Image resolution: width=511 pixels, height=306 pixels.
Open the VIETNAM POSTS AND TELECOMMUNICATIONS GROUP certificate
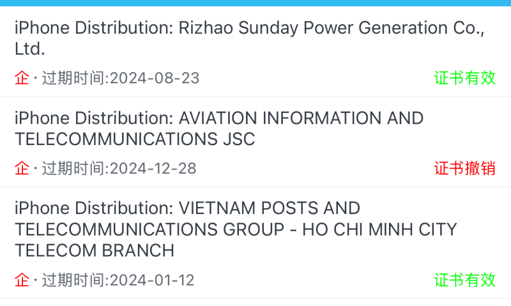click(x=256, y=243)
